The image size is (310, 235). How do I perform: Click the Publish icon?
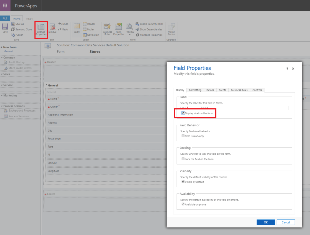(x=13, y=35)
